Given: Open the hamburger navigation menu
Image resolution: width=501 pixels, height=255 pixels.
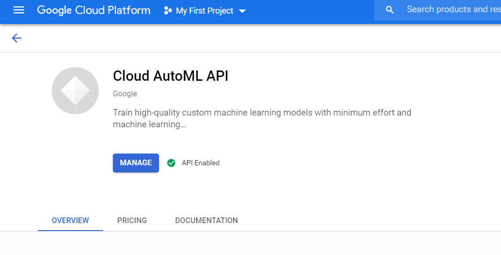Looking at the screenshot, I should coord(19,10).
